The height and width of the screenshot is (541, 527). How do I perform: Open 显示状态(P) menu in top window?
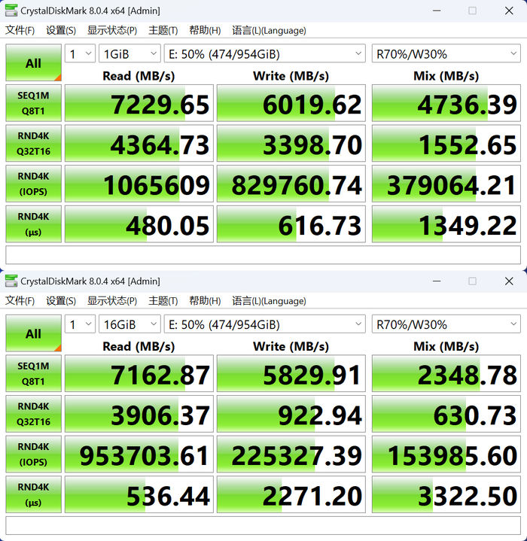pyautogui.click(x=112, y=30)
